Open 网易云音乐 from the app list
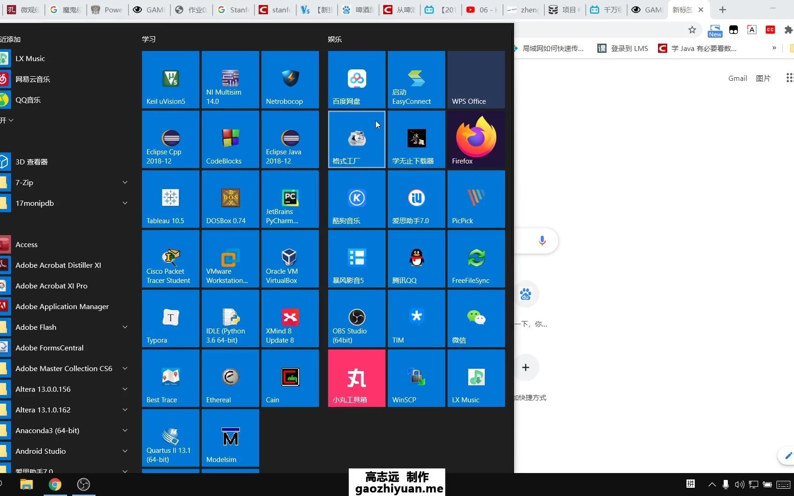 point(67,79)
